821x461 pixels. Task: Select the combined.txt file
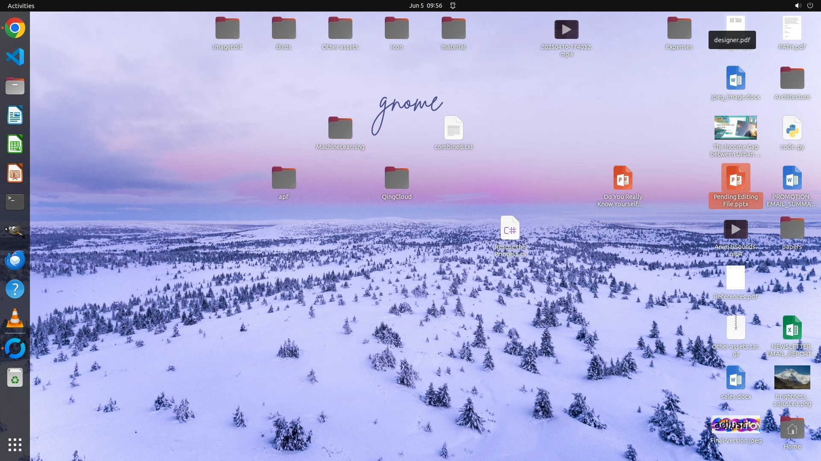tap(453, 128)
